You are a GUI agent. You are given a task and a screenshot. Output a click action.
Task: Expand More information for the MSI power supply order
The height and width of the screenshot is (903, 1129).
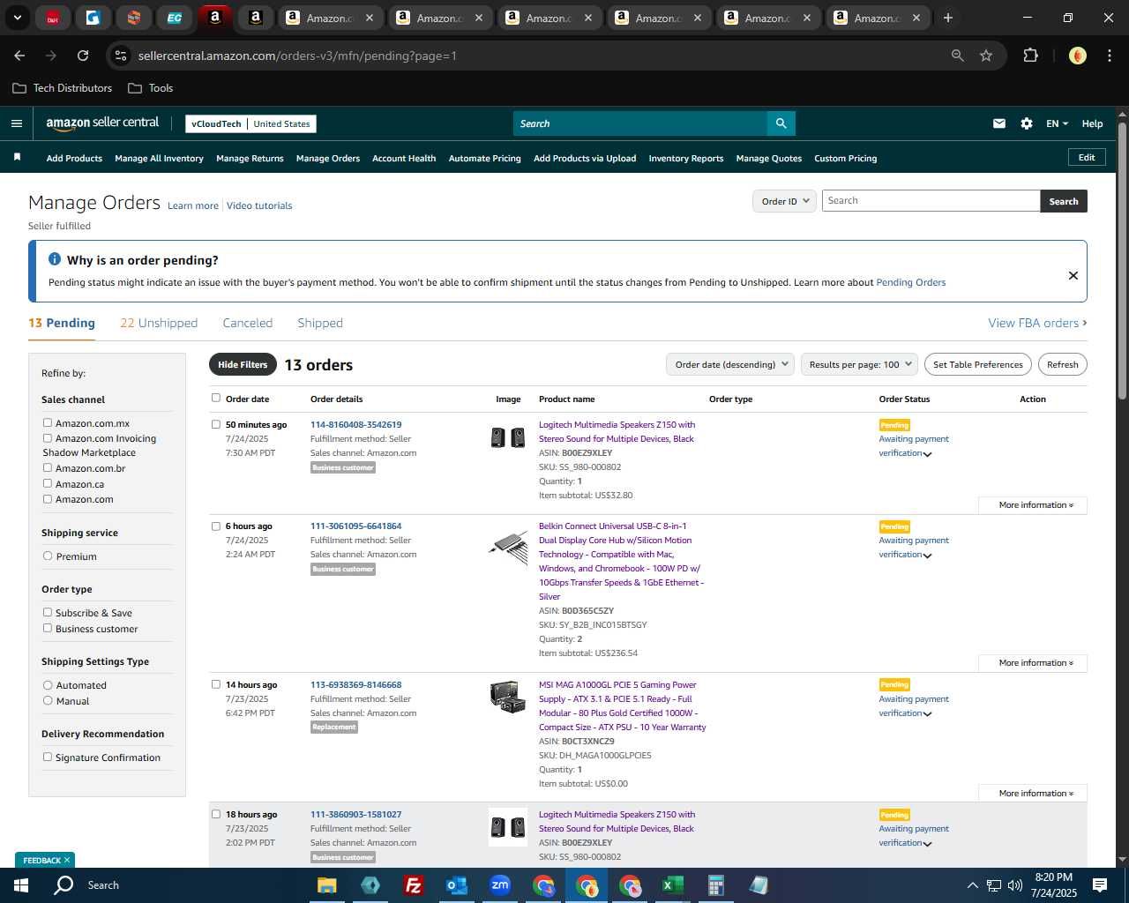[x=1032, y=794]
